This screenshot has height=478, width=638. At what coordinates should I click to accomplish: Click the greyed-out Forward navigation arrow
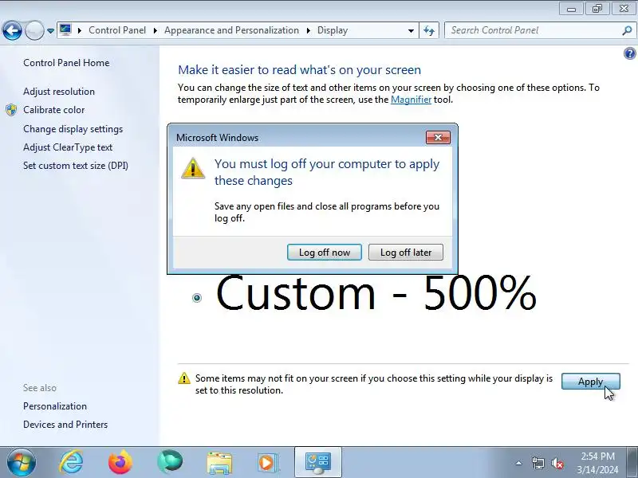pos(34,30)
